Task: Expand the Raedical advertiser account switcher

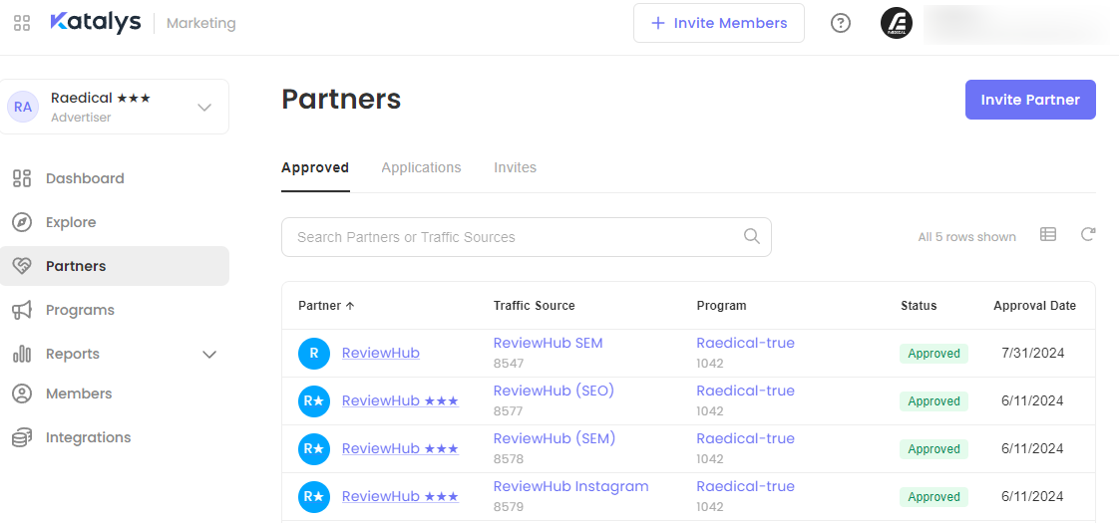Action: click(204, 107)
